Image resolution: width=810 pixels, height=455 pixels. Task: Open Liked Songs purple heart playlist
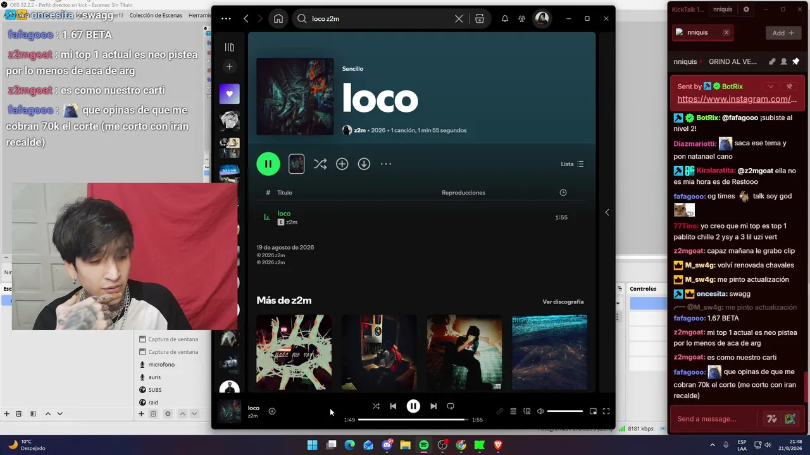tap(229, 94)
